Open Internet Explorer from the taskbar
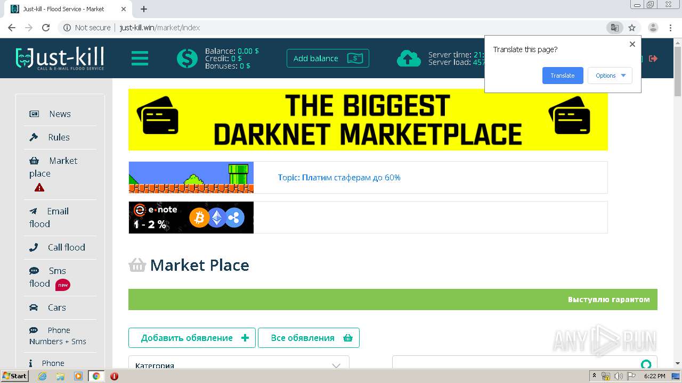 tap(42, 376)
